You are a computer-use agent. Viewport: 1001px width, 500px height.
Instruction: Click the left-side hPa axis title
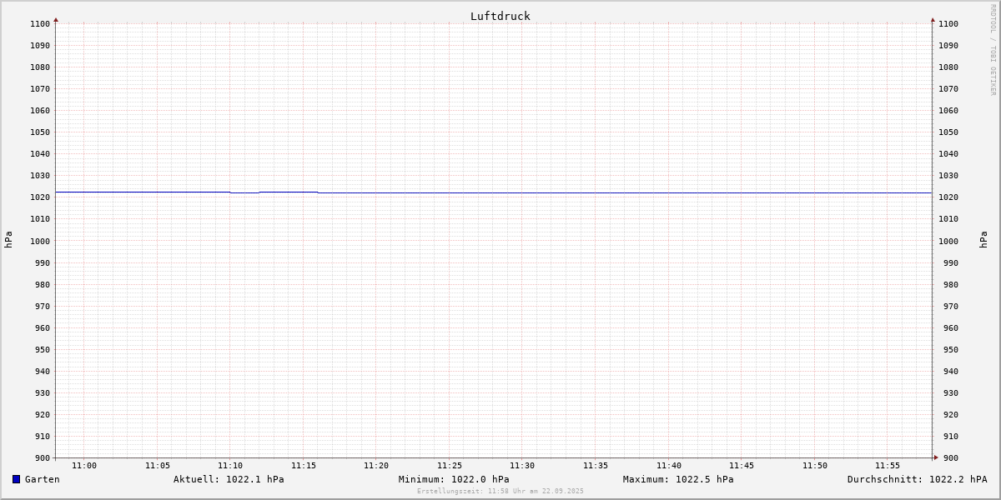(8, 239)
